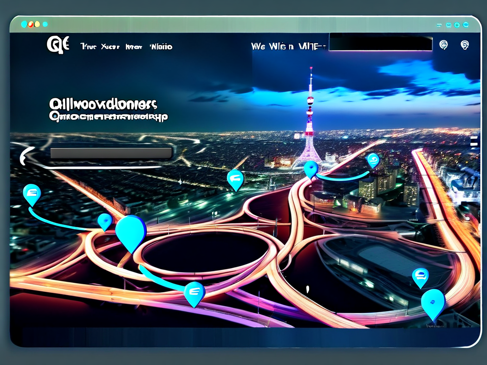Select the map pin above the central roundabout
This screenshot has height=365, width=487.
coord(235,179)
